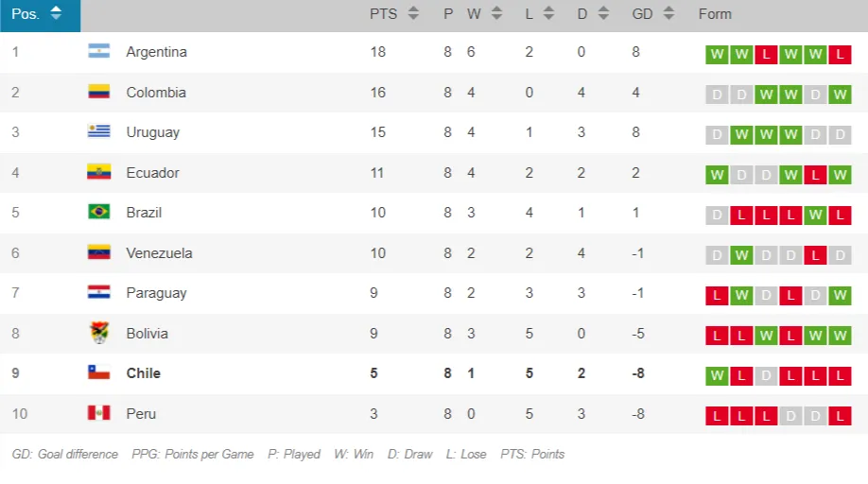Screen dimensions: 868x484
Task: Sort standings by GD column arrows
Action: [x=668, y=14]
